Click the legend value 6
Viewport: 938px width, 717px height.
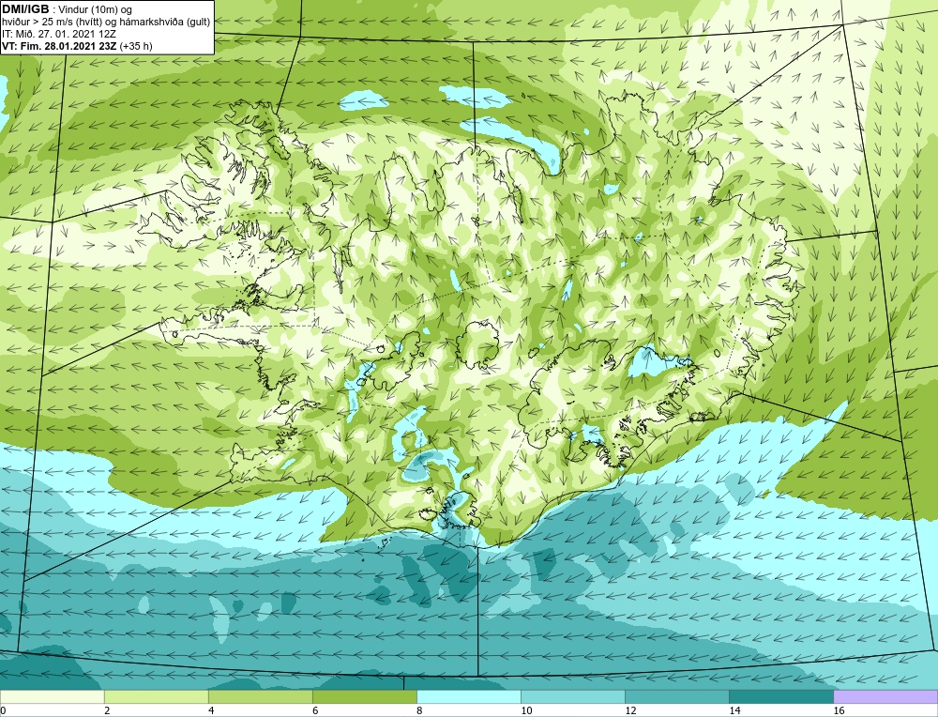pos(315,710)
